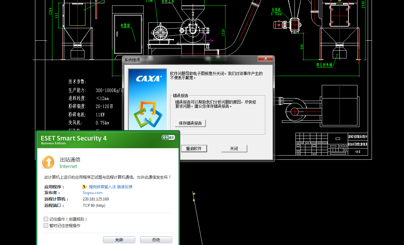Click the 2200 dimension text in the drawing
The image size is (404, 245).
coord(50,11)
